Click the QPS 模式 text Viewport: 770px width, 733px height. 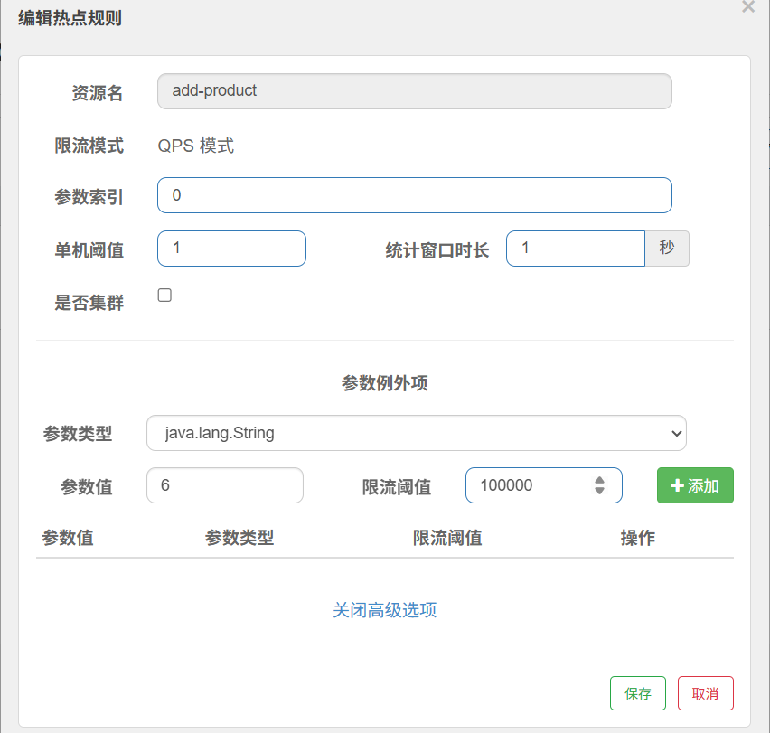tap(196, 146)
